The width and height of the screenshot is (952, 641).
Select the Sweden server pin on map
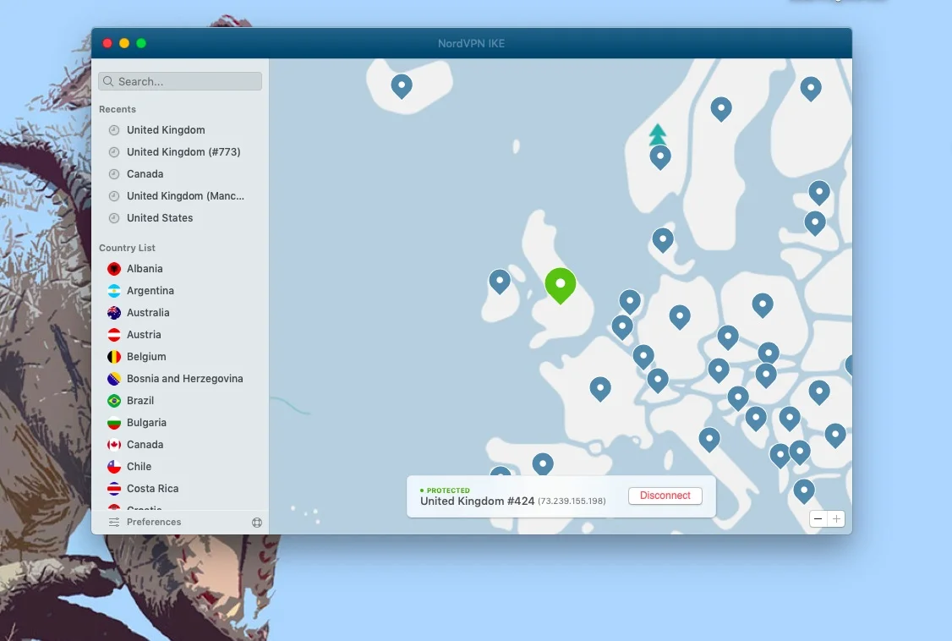[720, 109]
